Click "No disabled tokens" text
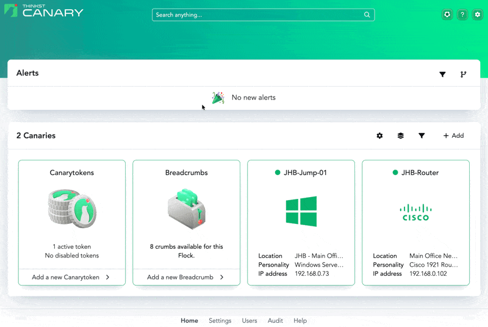 [x=72, y=256]
